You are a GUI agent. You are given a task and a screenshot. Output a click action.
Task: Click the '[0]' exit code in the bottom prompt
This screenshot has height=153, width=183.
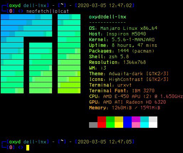pos(11,147)
